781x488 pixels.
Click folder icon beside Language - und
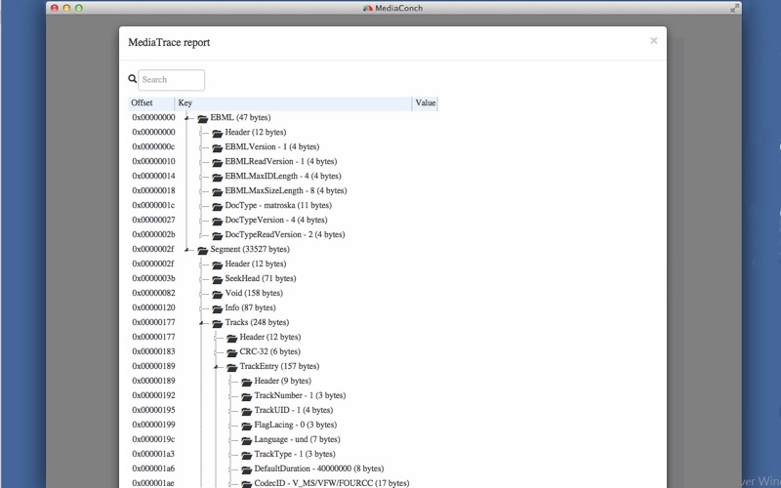coord(247,440)
